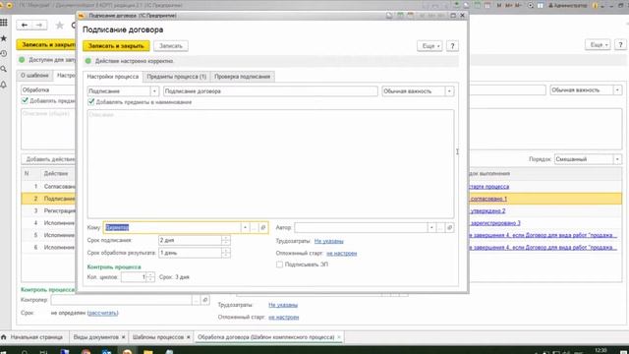Open О шаблоне tab in background form
Screen dimensions: 629x354
click(x=34, y=75)
